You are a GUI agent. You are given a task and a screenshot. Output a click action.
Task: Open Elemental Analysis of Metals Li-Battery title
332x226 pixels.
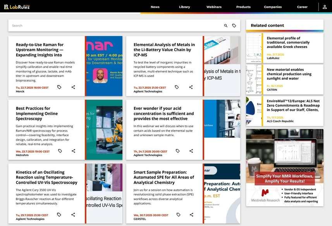(164, 50)
